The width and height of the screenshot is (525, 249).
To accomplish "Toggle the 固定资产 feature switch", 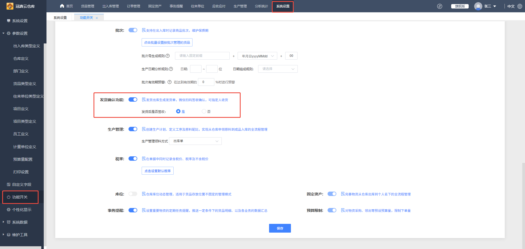I will 332,194.
